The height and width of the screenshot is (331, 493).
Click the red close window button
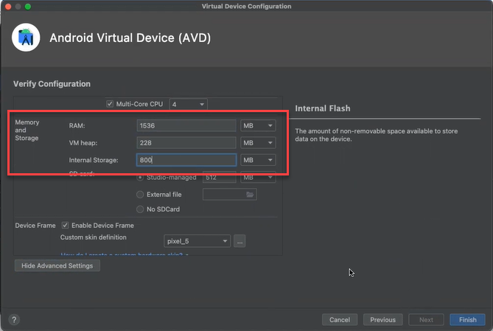coord(7,6)
